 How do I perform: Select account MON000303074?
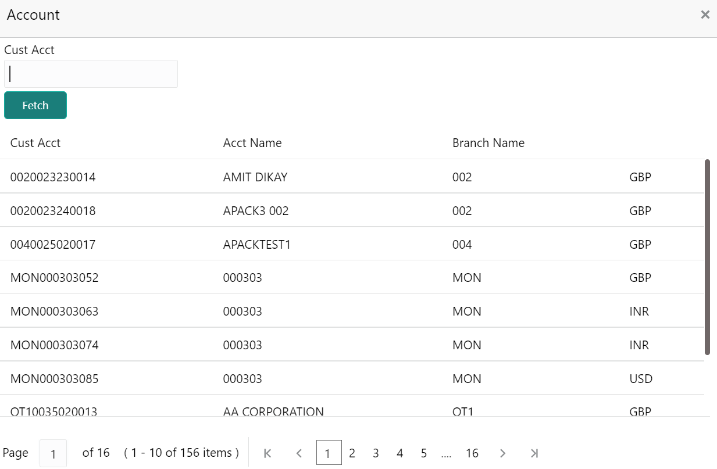(x=55, y=345)
